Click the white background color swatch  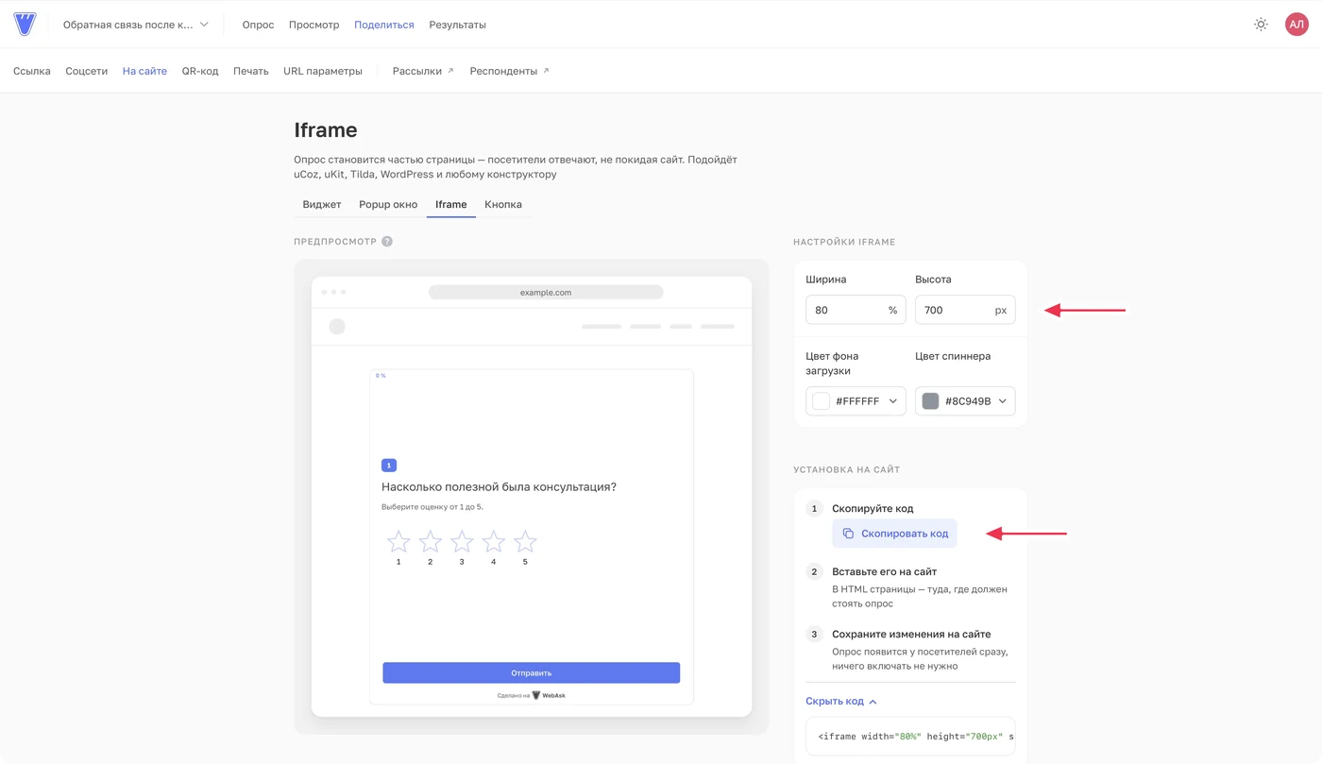click(822, 401)
